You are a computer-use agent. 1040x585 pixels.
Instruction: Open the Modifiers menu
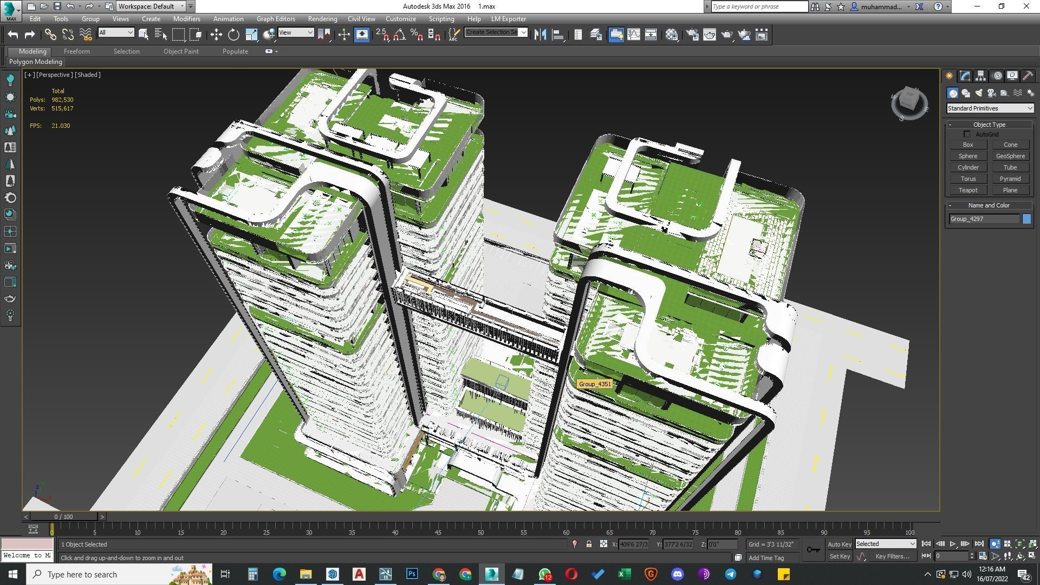pyautogui.click(x=186, y=19)
